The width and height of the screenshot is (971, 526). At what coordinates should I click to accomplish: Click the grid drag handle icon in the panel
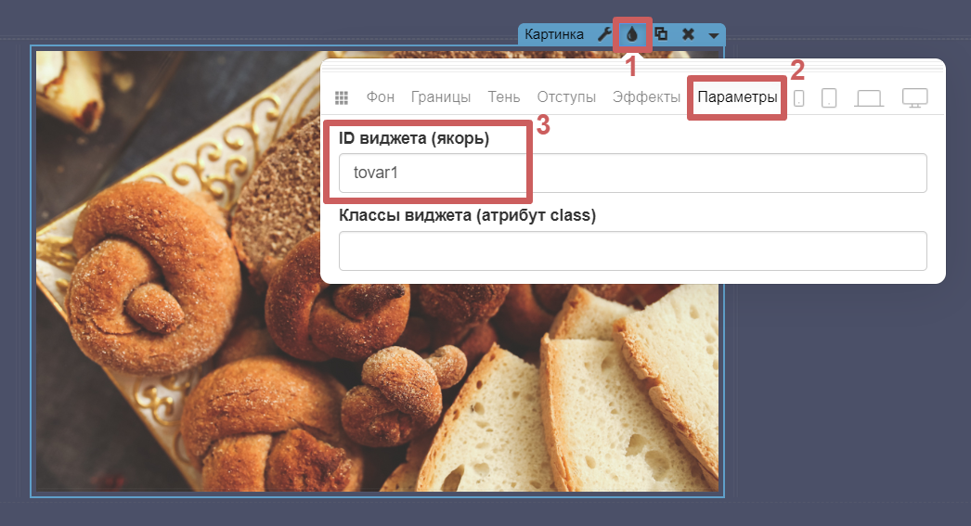pos(342,97)
